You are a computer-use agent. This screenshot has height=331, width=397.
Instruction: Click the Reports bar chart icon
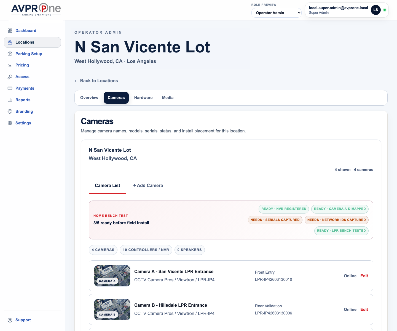click(x=10, y=100)
